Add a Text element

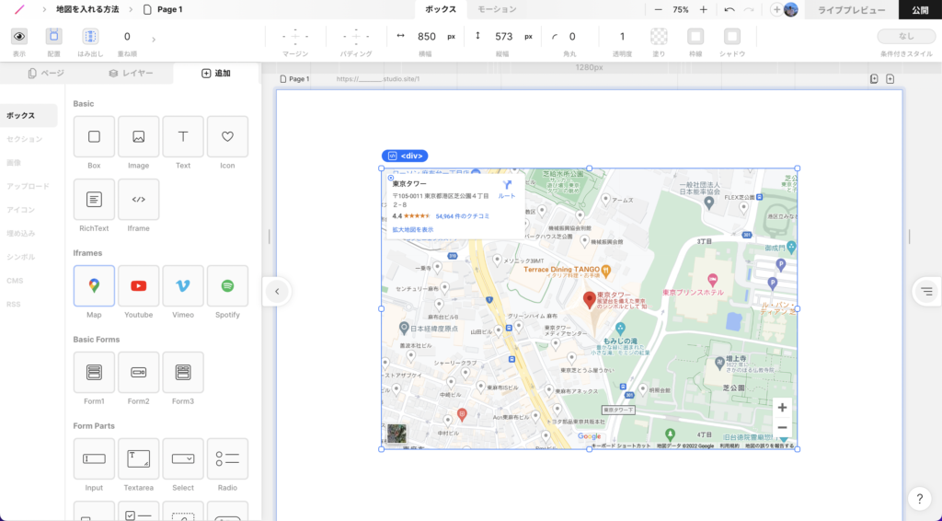click(183, 137)
